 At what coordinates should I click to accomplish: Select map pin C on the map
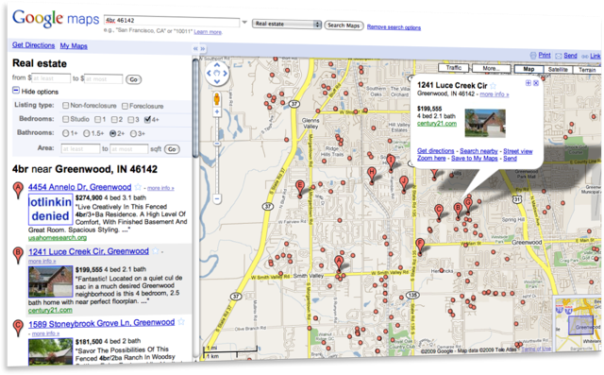(438, 213)
